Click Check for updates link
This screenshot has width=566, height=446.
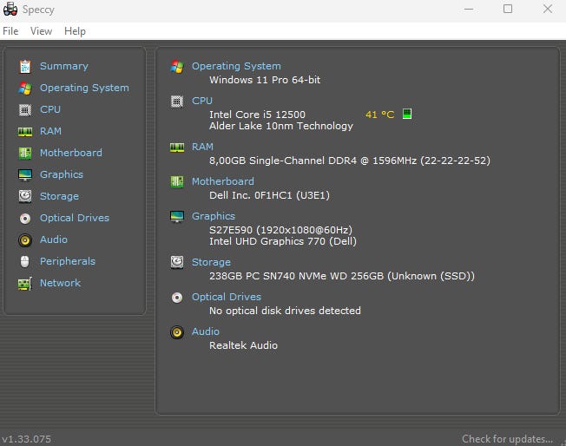[507, 439]
